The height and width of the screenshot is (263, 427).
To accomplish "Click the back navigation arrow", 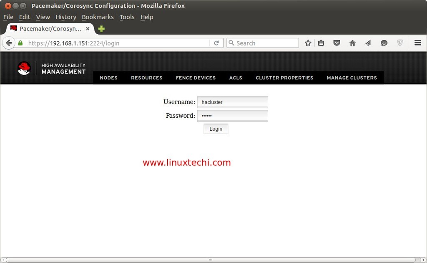I will 8,43.
